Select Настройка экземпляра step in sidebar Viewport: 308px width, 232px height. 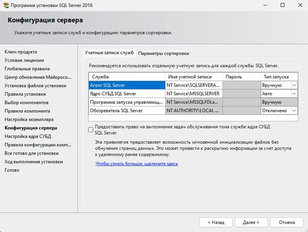(29, 119)
